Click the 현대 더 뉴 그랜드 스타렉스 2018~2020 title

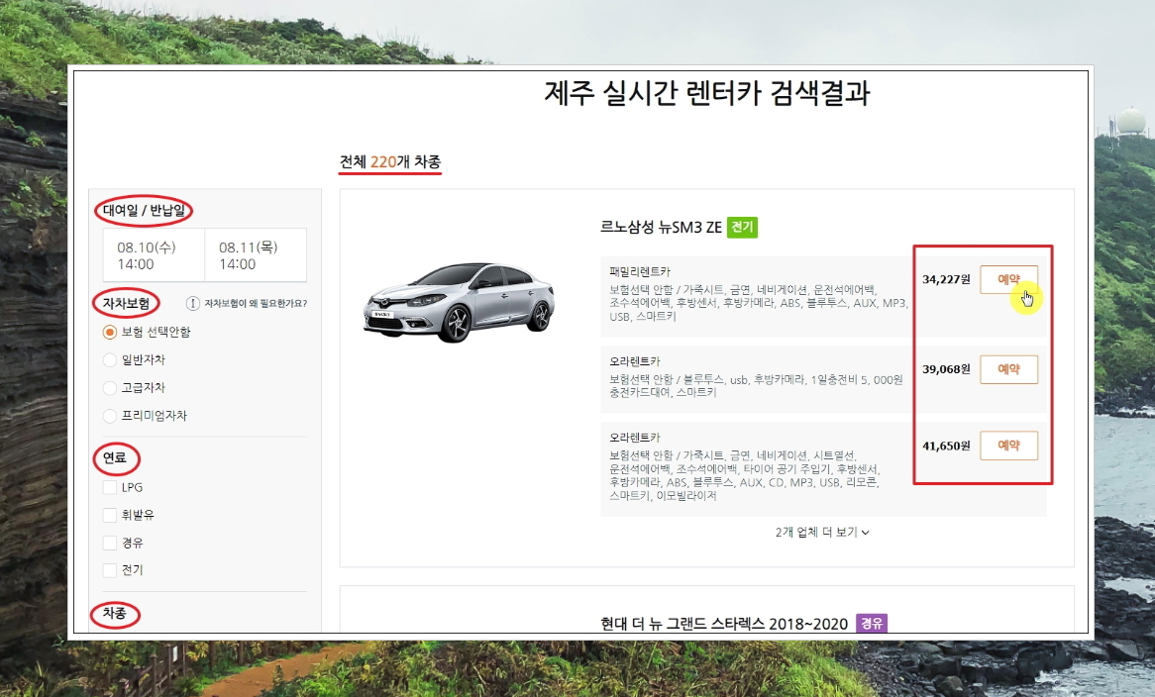(724, 624)
